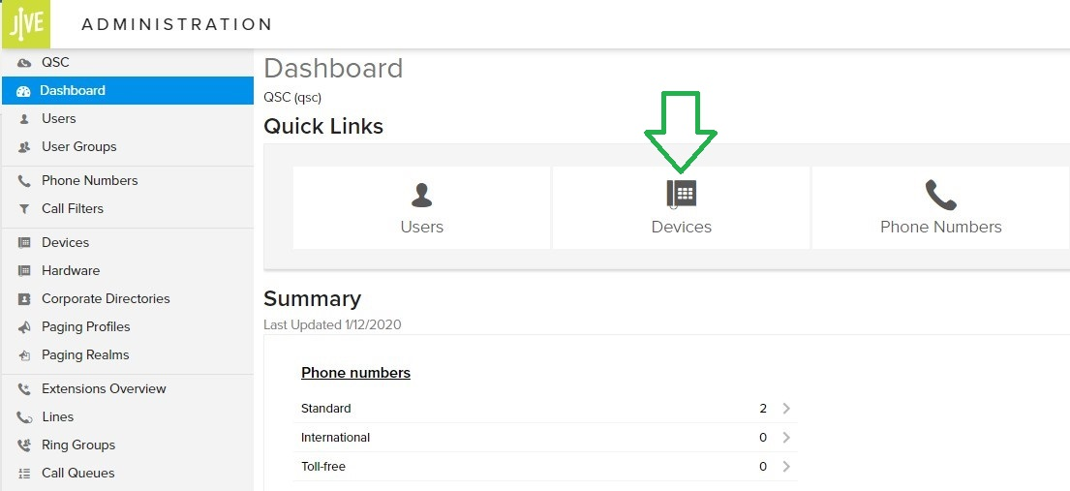The height and width of the screenshot is (491, 1070).
Task: Open User Groups from the sidebar
Action: pos(78,146)
